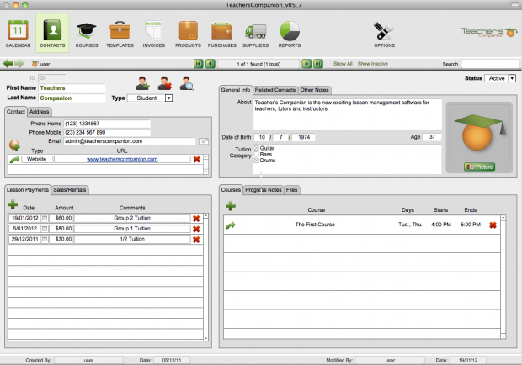Open the Calendar module
Viewport: 522px width, 365px height.
click(18, 34)
